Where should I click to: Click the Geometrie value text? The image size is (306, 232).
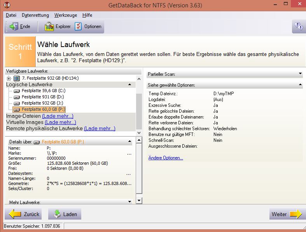point(89,183)
